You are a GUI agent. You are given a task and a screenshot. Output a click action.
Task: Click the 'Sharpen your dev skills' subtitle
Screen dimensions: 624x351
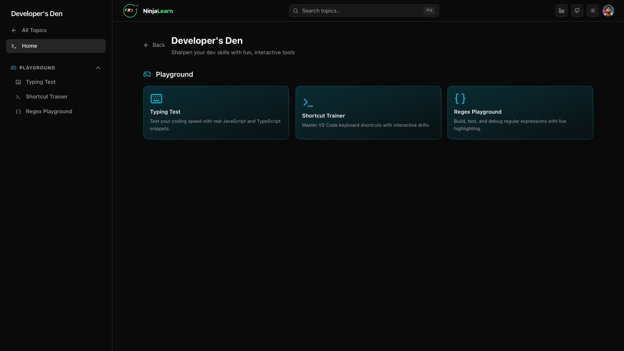233,52
